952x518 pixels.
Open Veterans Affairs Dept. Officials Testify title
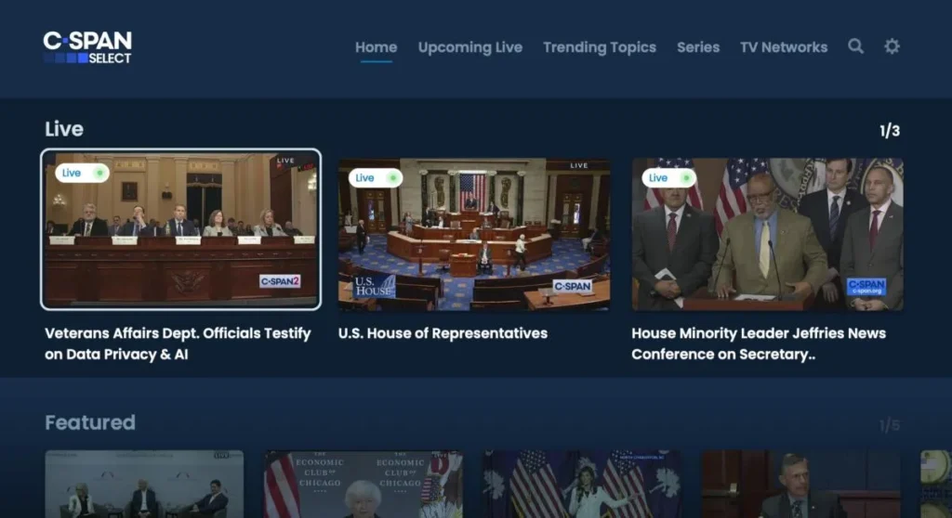178,343
